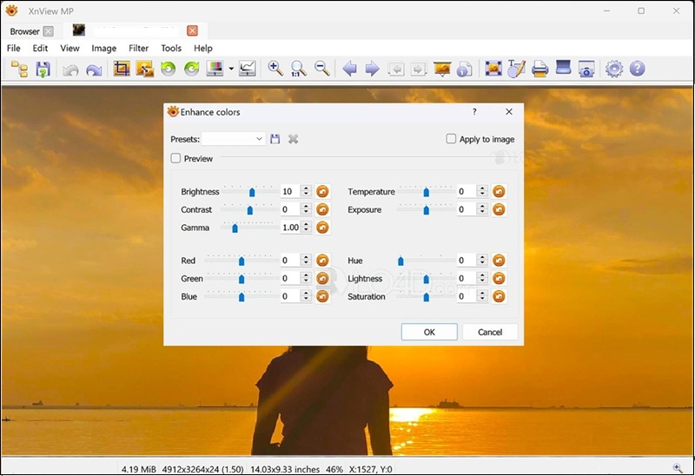This screenshot has height=476, width=695.
Task: Click the Contrast value input field
Action: pyautogui.click(x=290, y=209)
